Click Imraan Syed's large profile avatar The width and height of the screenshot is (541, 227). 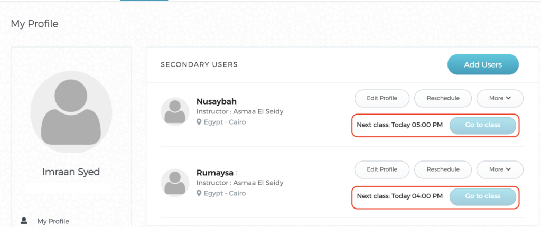[71, 112]
